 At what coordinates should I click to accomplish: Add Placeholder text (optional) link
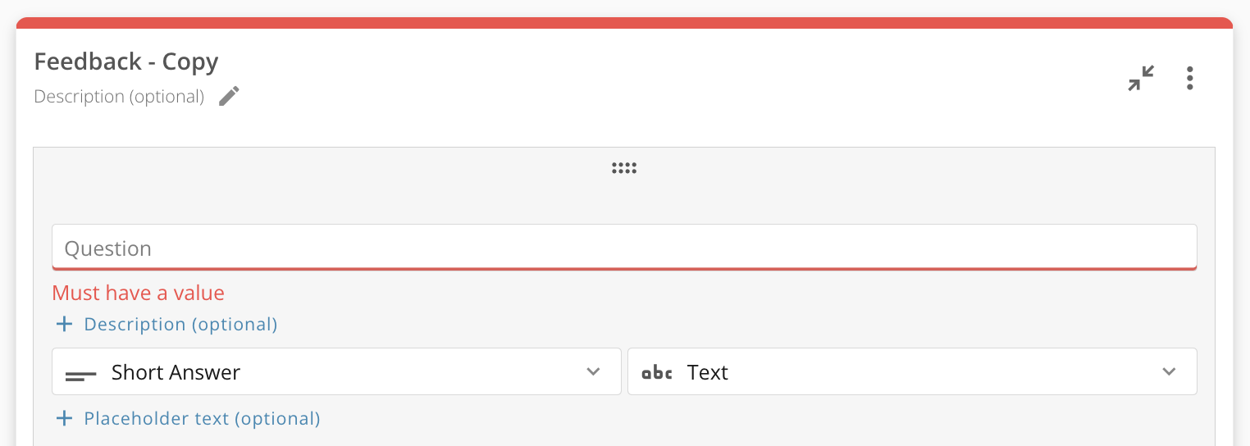202,419
